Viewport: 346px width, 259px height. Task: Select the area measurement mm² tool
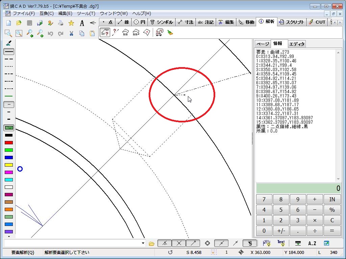136,32
